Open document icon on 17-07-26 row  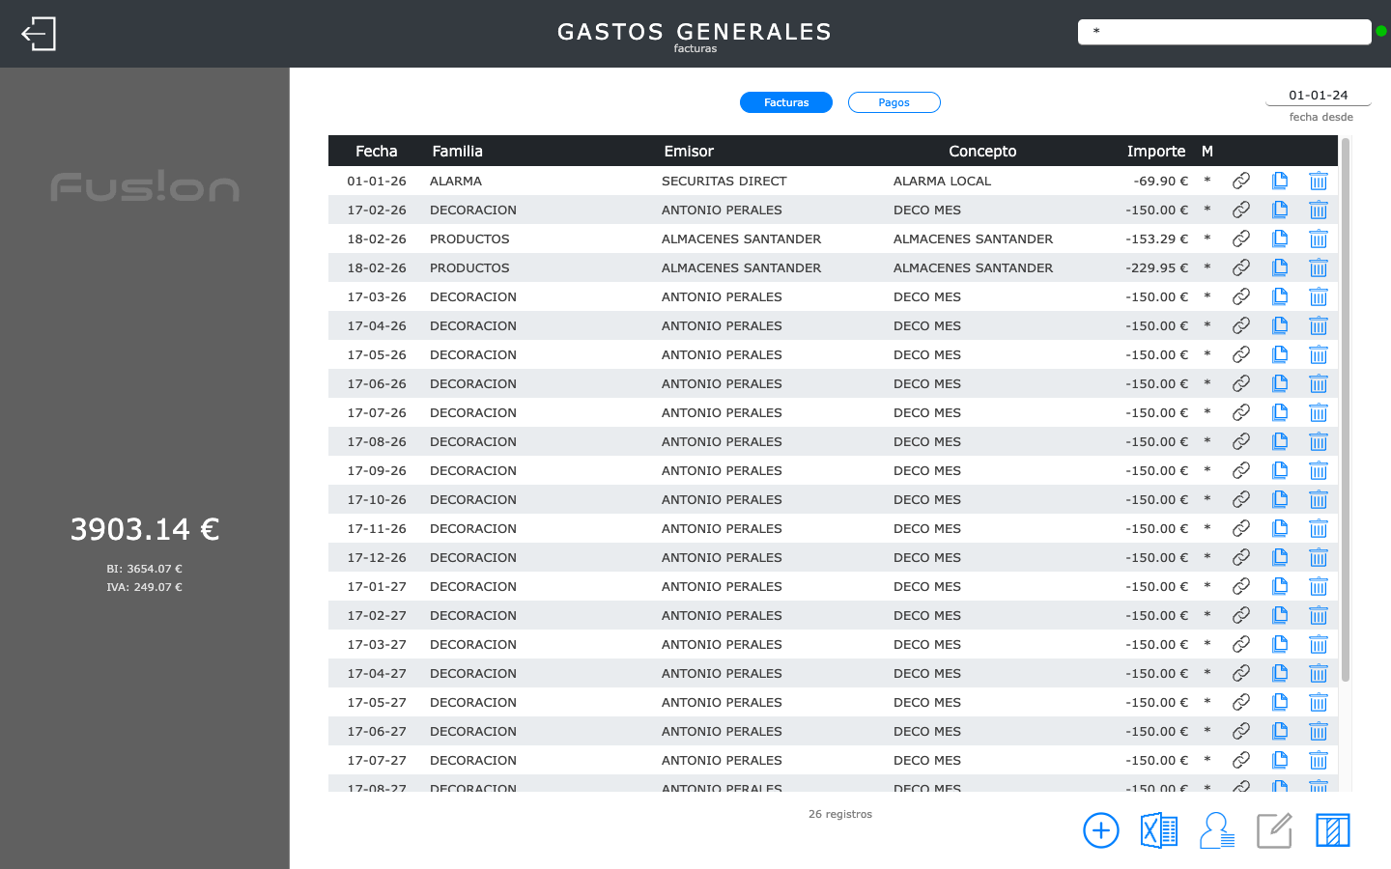click(1280, 412)
